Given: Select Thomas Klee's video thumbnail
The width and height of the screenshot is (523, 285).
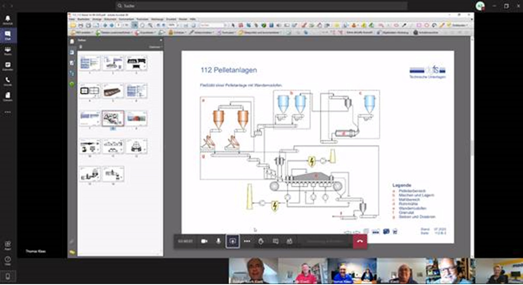Looking at the screenshot, I should (x=342, y=271).
